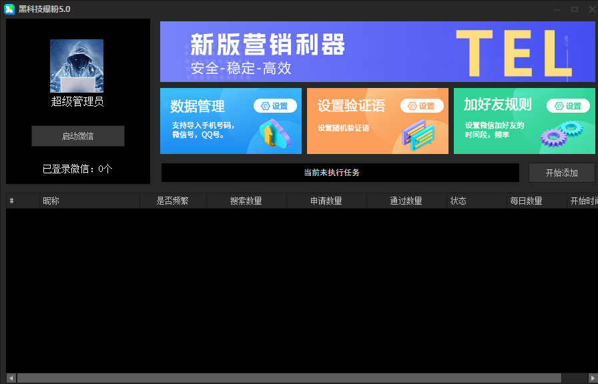
Task: Open 设置 for the 数据管理 card
Action: pos(275,106)
